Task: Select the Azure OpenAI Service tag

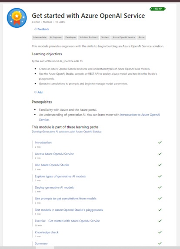Action: point(124,37)
